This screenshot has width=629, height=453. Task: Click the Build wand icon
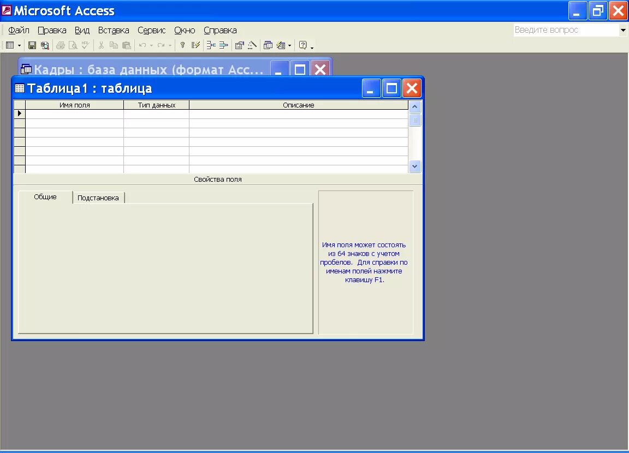pos(252,45)
